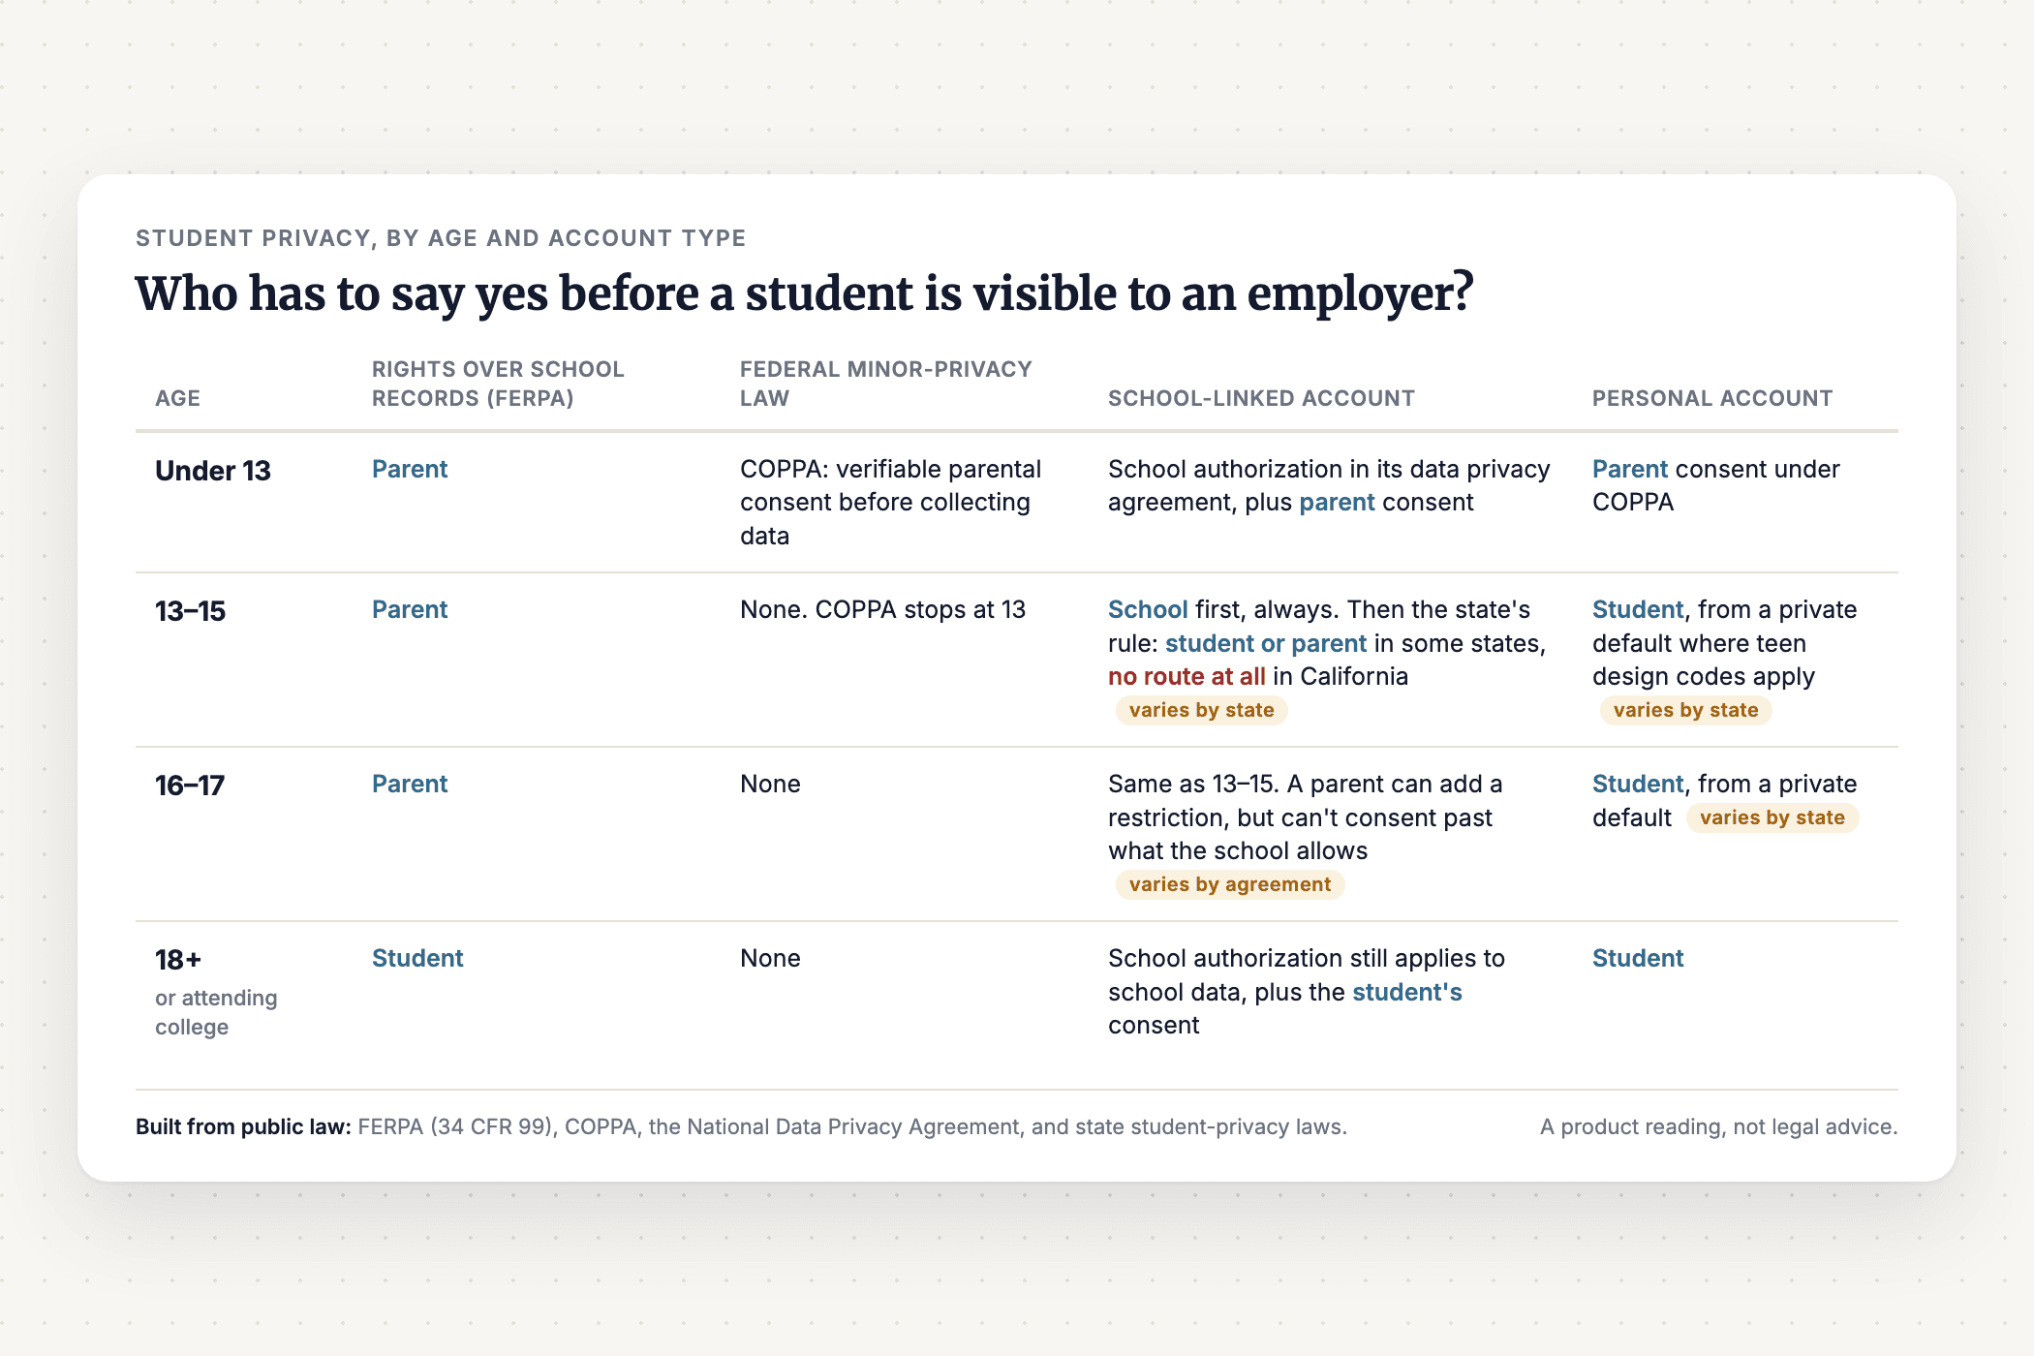Click the 'School-linked account' column header
The image size is (2034, 1356).
point(1261,398)
